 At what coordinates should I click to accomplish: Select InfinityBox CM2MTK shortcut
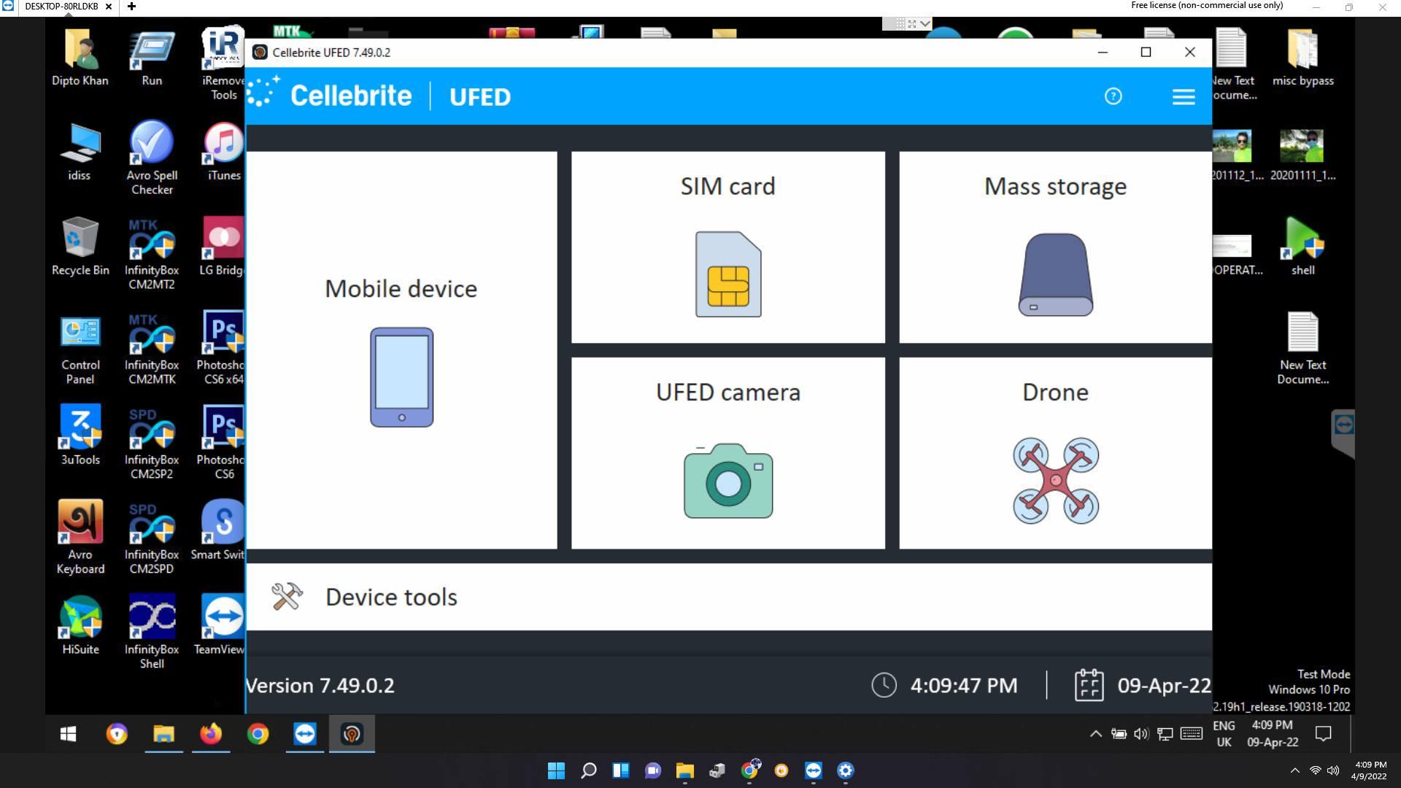tap(152, 349)
